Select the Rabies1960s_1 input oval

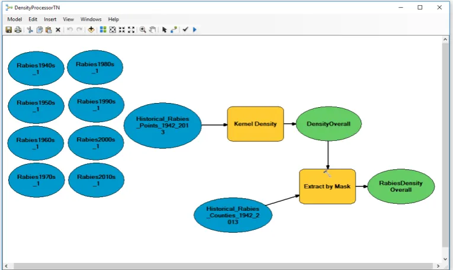pos(36,143)
